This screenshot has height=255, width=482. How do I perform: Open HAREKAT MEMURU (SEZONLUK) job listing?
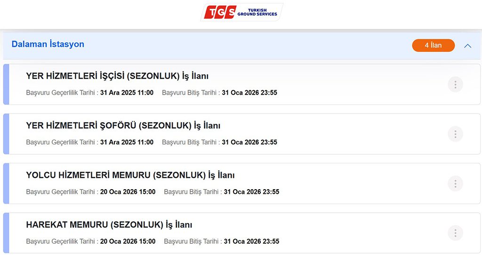pyautogui.click(x=109, y=225)
